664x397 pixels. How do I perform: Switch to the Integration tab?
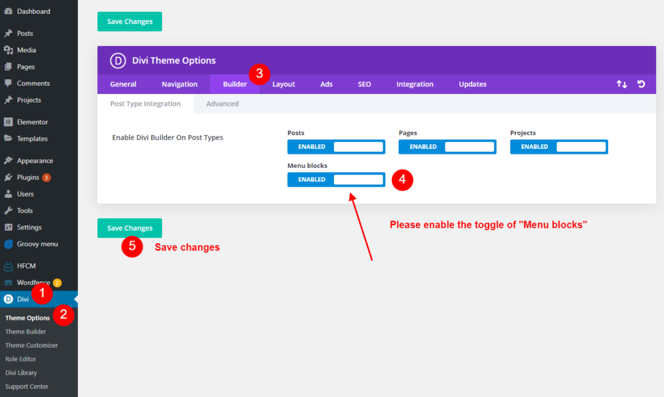tap(415, 84)
